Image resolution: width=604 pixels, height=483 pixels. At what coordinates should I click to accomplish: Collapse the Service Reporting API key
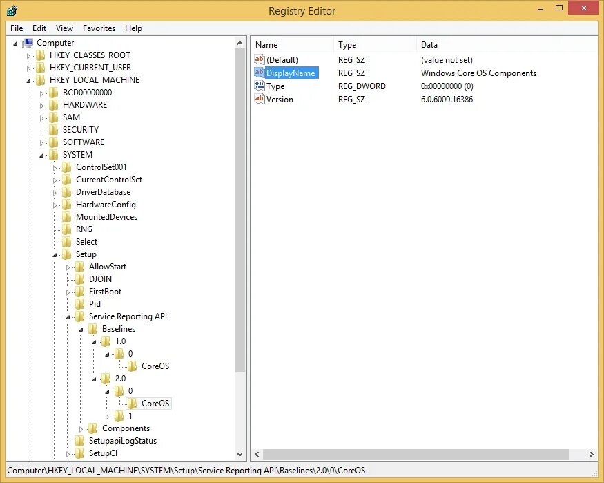coord(68,317)
